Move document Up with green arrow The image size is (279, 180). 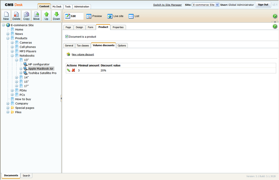[46, 16]
